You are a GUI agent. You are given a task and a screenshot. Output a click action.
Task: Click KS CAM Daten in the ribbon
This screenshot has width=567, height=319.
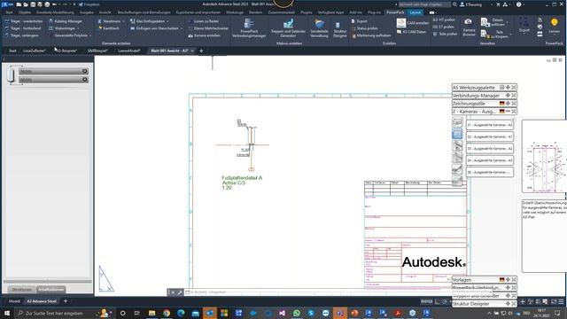411,32
